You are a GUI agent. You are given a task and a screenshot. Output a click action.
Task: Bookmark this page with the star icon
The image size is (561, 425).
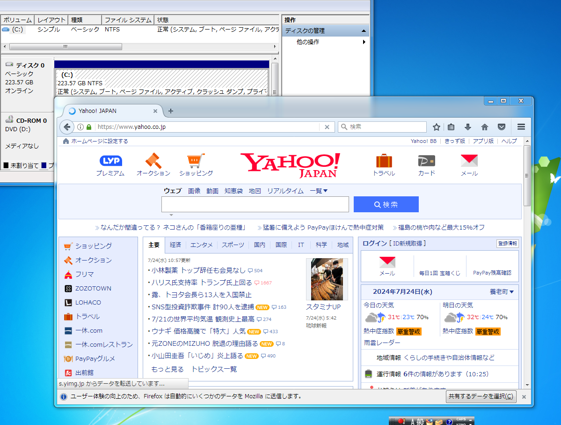pos(436,127)
